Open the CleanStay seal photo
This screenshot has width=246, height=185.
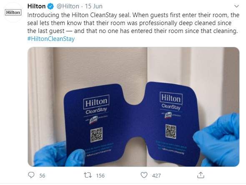pos(133,107)
